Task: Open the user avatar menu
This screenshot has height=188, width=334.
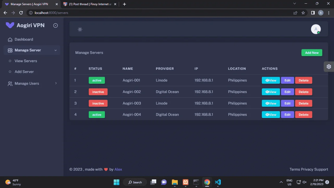Action: (x=316, y=29)
